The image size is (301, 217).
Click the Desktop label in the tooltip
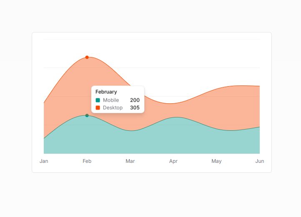coord(113,107)
